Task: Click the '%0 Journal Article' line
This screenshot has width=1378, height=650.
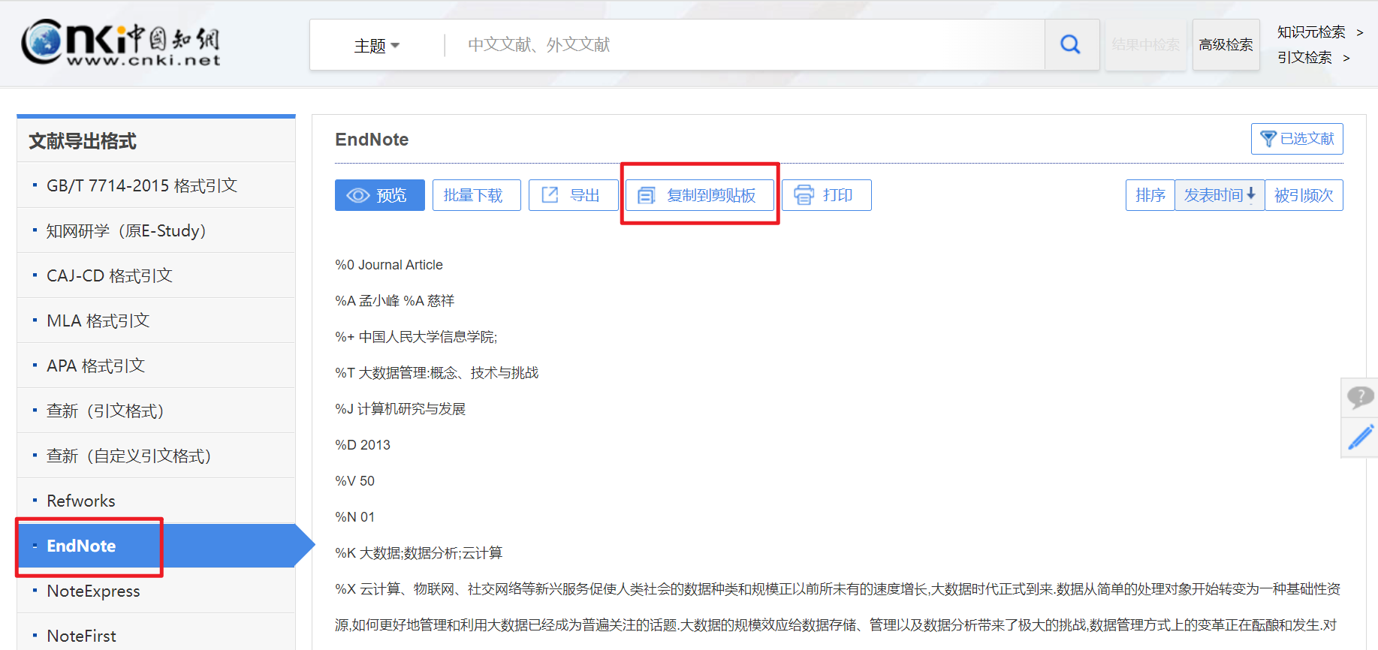Action: tap(389, 265)
